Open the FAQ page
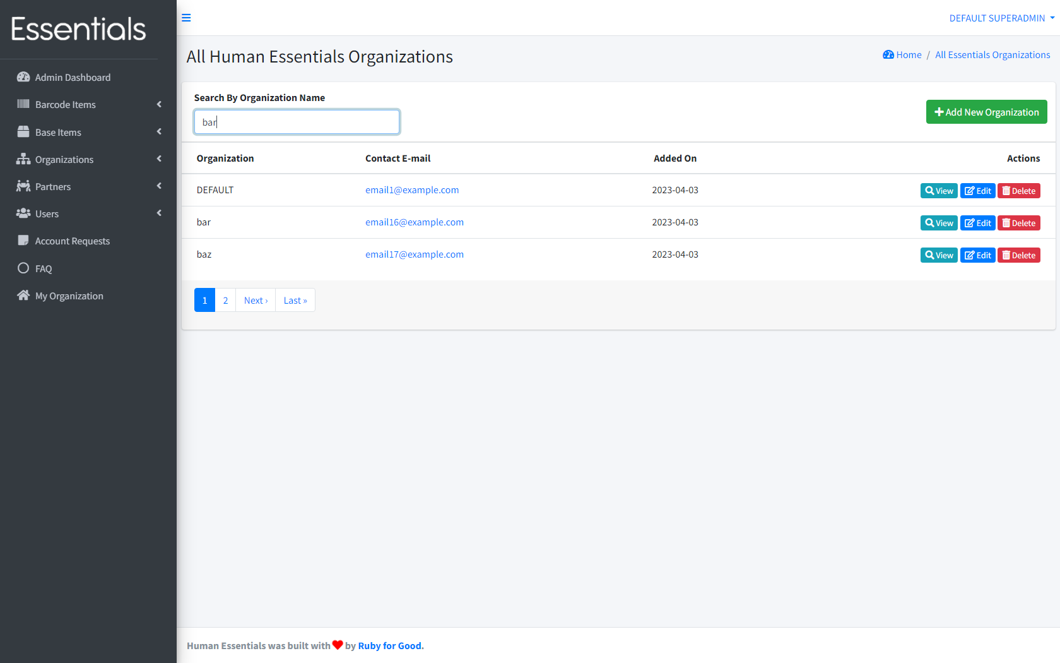The image size is (1060, 663). tap(88, 268)
